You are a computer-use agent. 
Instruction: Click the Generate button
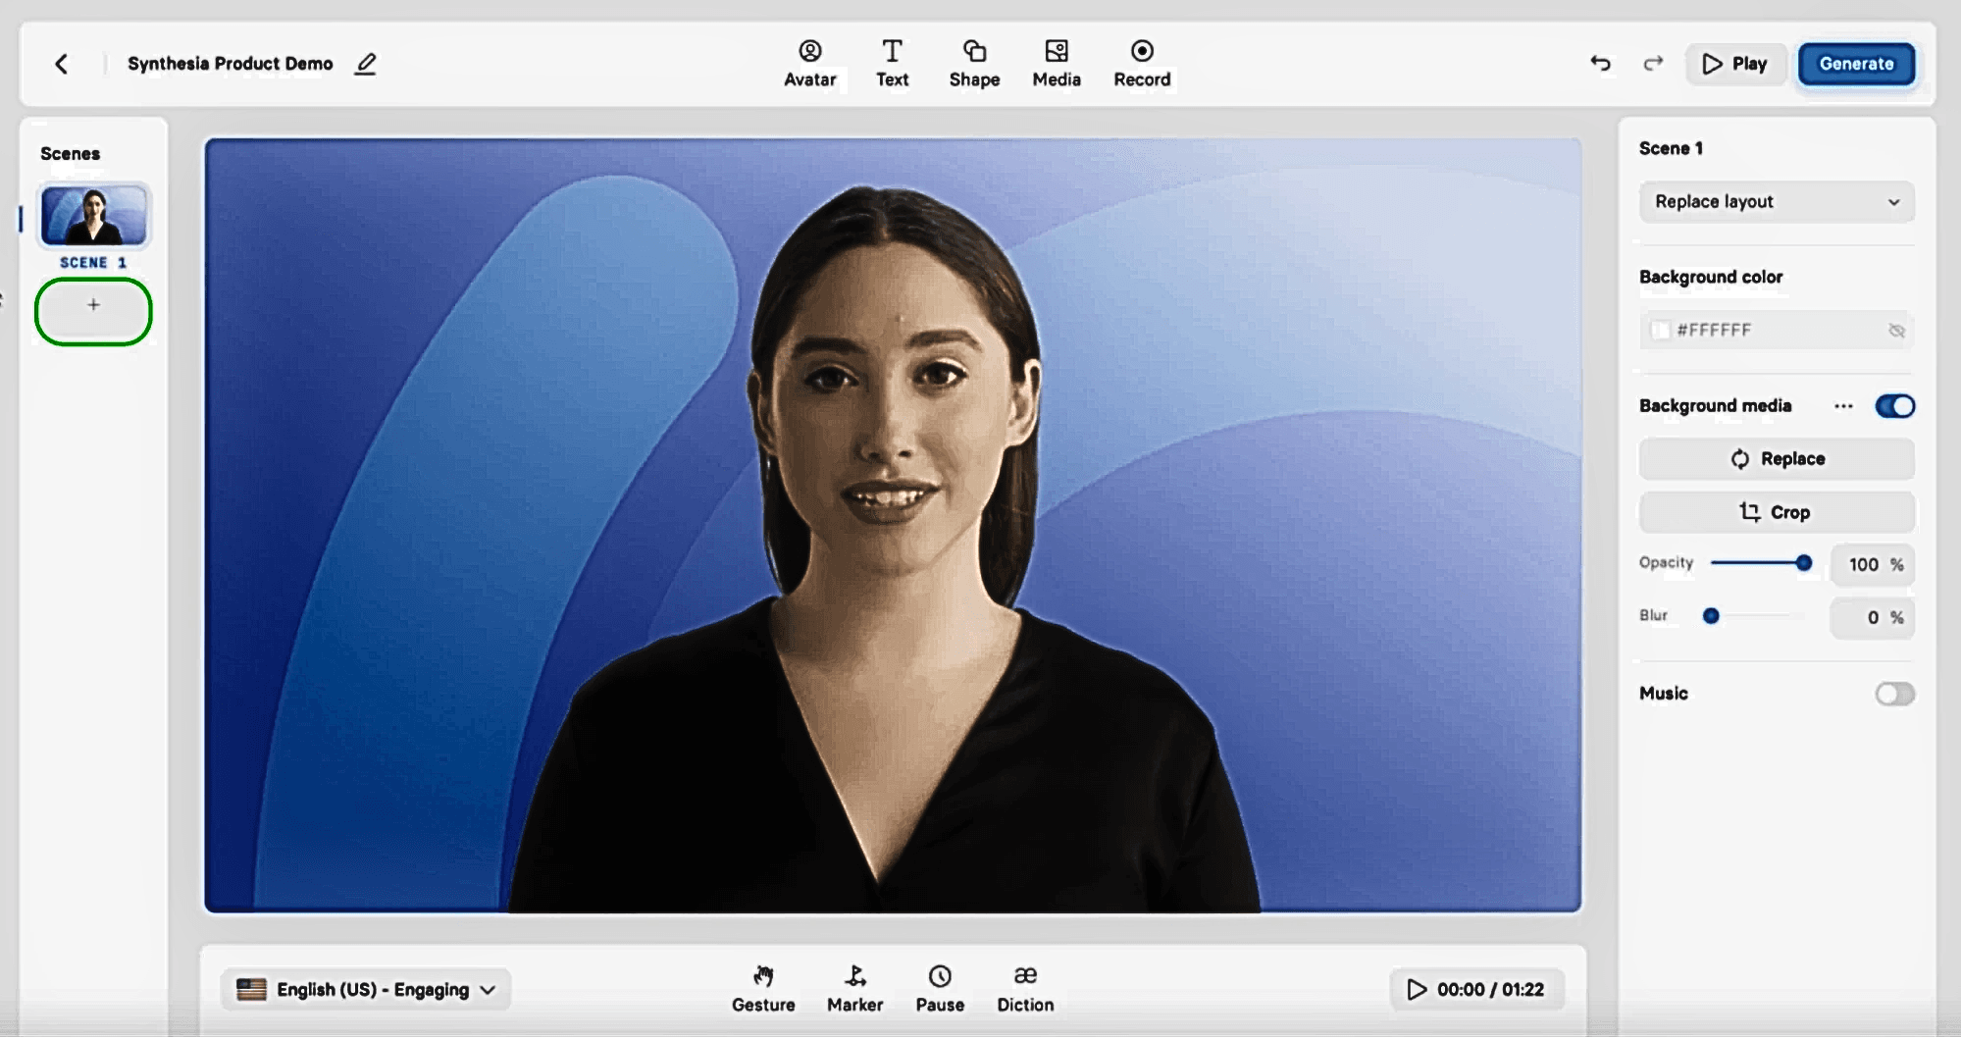[1856, 64]
